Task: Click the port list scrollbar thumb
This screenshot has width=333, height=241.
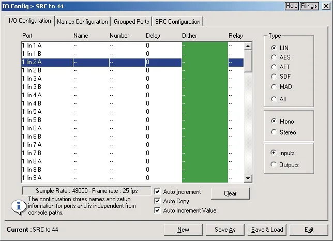Action: coord(248,61)
